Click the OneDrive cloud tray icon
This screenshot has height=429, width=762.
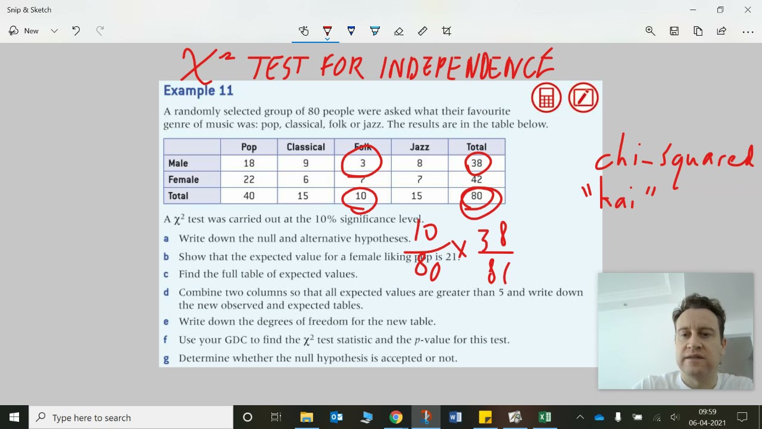point(599,417)
